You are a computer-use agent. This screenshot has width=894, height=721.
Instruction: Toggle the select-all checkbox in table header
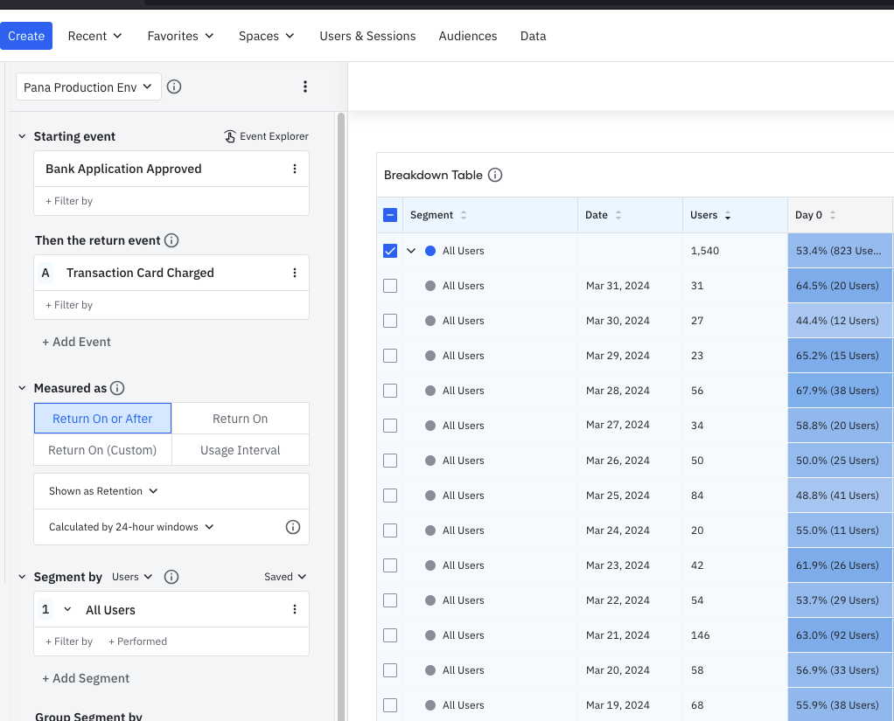[390, 215]
